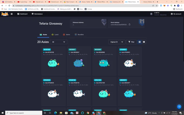Viewport: 184px width, 115px height.
Task: Click the browser back arrow
Action: tap(2, 5)
